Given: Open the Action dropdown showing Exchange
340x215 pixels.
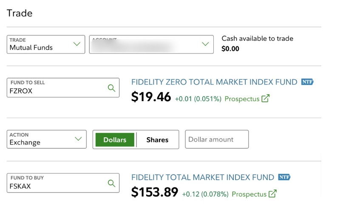Looking at the screenshot, I should coord(46,139).
